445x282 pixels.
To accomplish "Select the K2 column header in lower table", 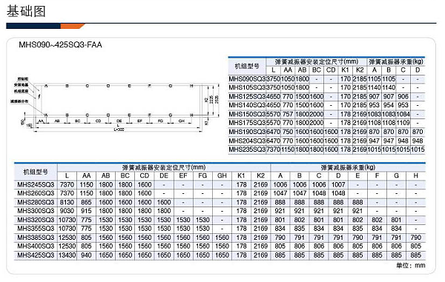I will tap(260, 176).
